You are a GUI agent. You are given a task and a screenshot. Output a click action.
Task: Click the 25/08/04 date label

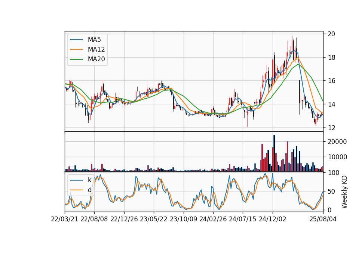(323, 219)
